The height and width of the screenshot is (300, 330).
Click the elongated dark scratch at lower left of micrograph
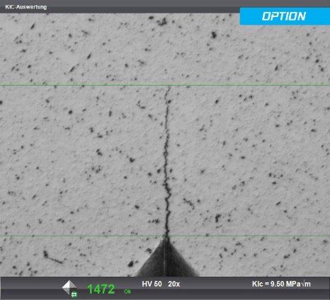pos(52,258)
